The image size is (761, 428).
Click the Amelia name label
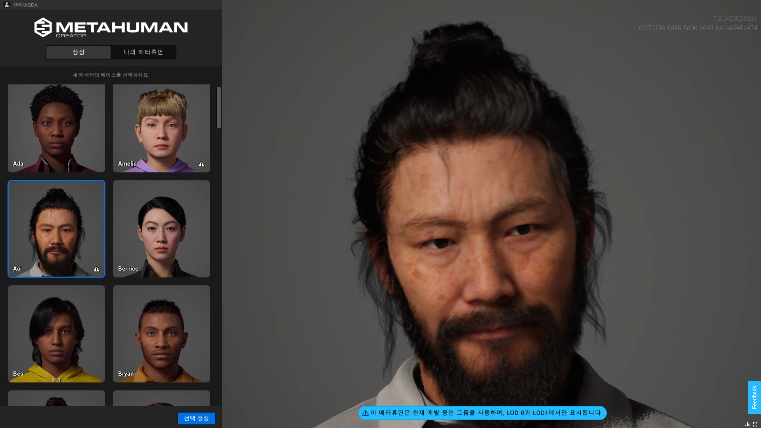pos(127,163)
